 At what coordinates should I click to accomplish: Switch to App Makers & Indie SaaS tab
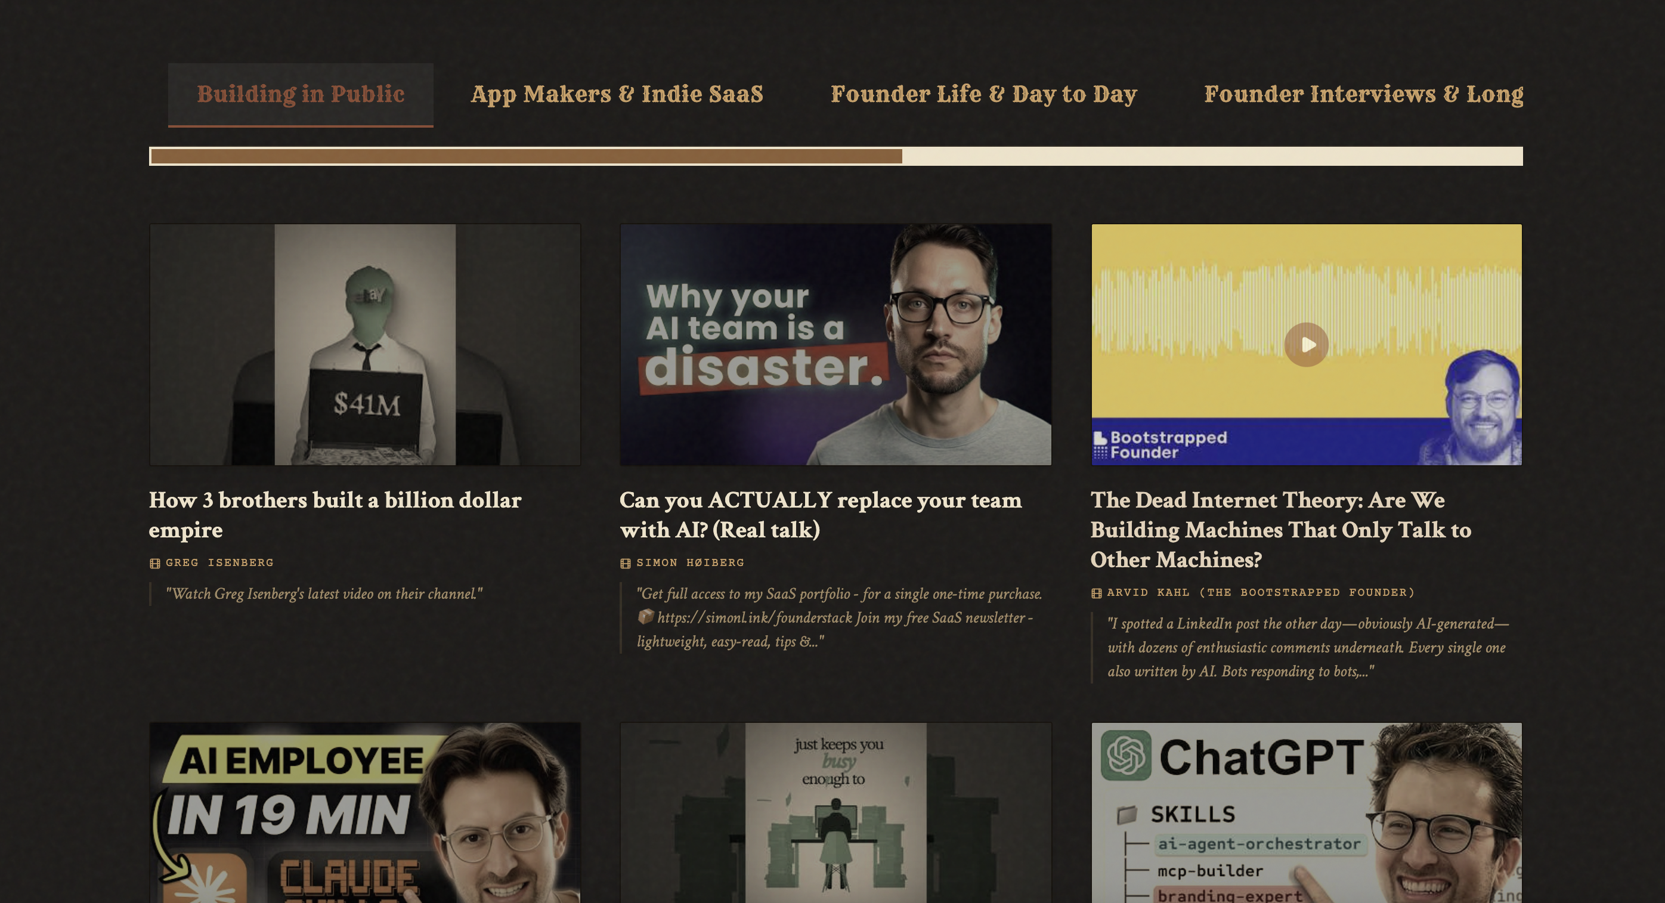coord(617,94)
